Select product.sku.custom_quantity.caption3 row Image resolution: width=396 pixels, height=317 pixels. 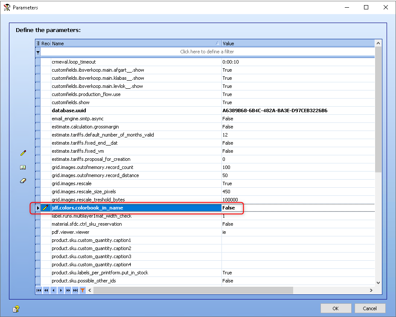205,256
